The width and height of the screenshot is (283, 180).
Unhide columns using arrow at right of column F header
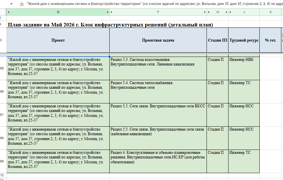[x=205, y=12]
